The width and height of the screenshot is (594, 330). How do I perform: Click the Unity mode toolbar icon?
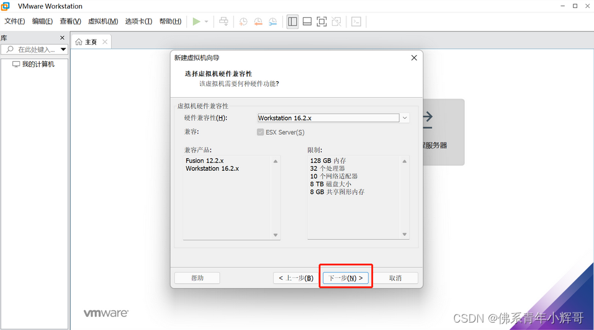(x=336, y=22)
